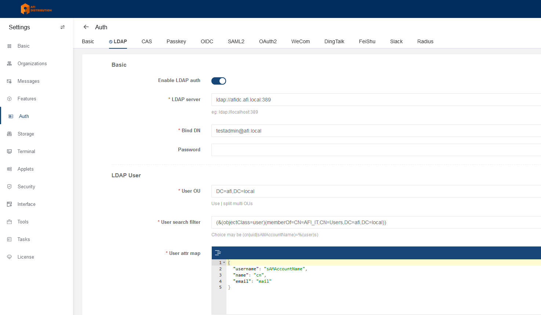Click the "sAMAccountName" value in attr map
The image size is (541, 315).
tap(284, 269)
